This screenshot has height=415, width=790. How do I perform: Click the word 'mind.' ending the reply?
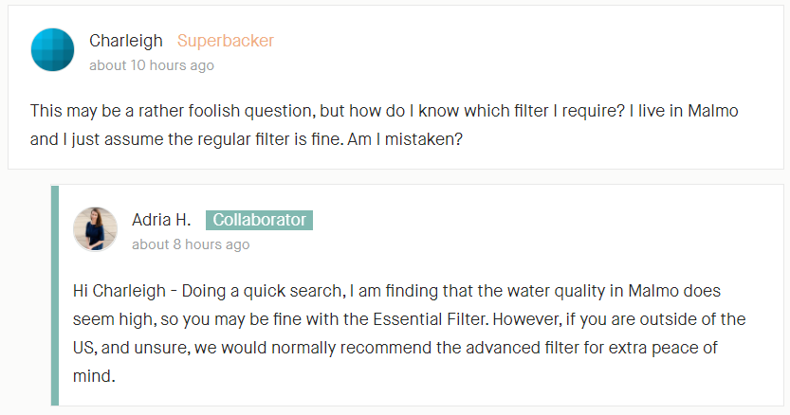(x=94, y=376)
